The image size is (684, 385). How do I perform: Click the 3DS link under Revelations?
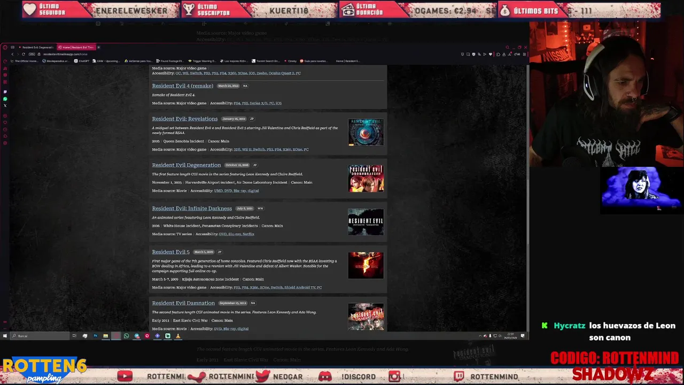coord(237,150)
